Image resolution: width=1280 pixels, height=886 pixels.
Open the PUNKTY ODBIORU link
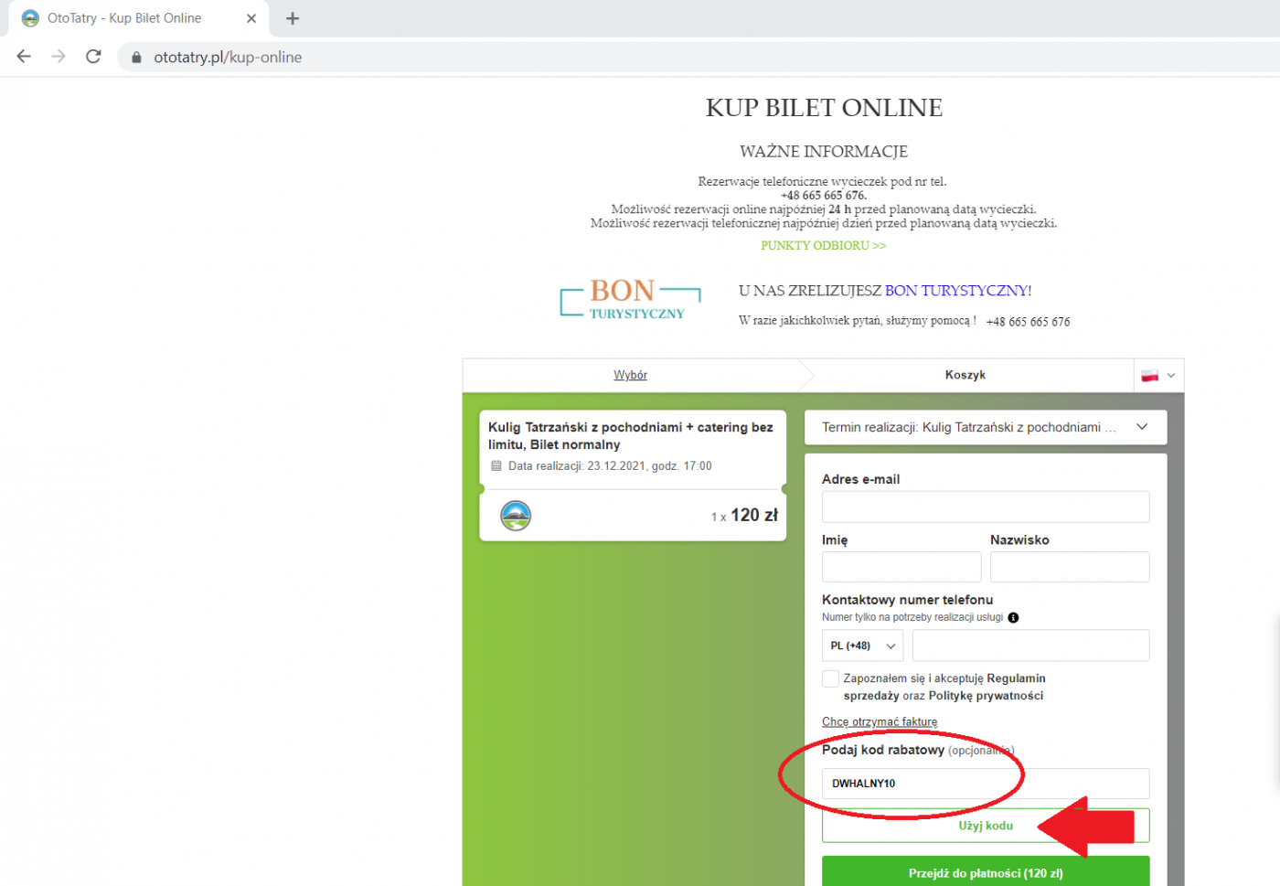click(823, 245)
